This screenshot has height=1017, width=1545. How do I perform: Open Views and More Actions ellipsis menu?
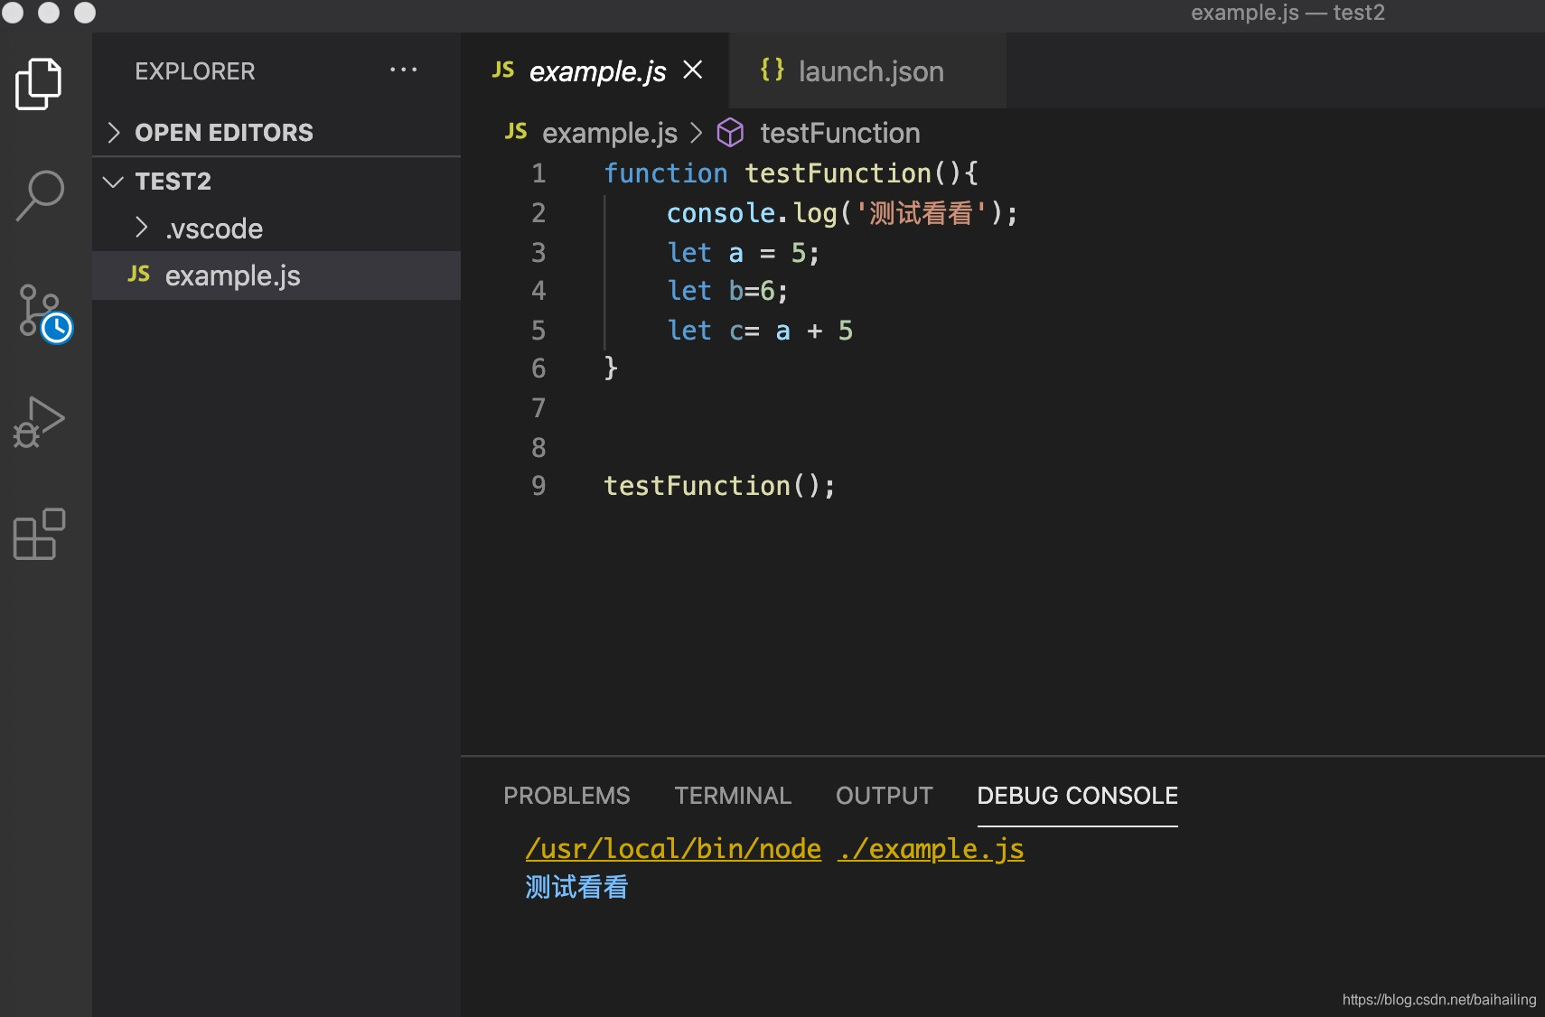coord(404,70)
